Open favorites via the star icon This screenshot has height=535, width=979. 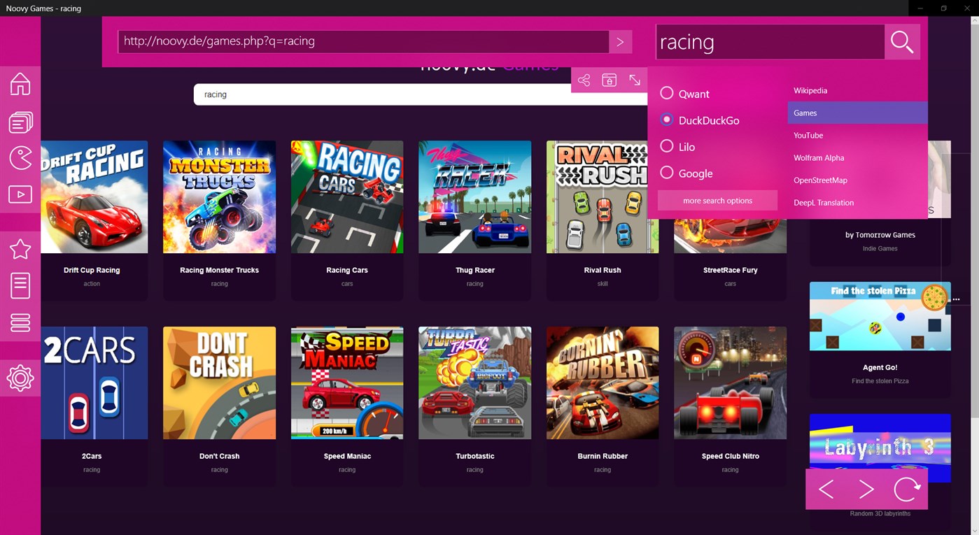point(21,248)
